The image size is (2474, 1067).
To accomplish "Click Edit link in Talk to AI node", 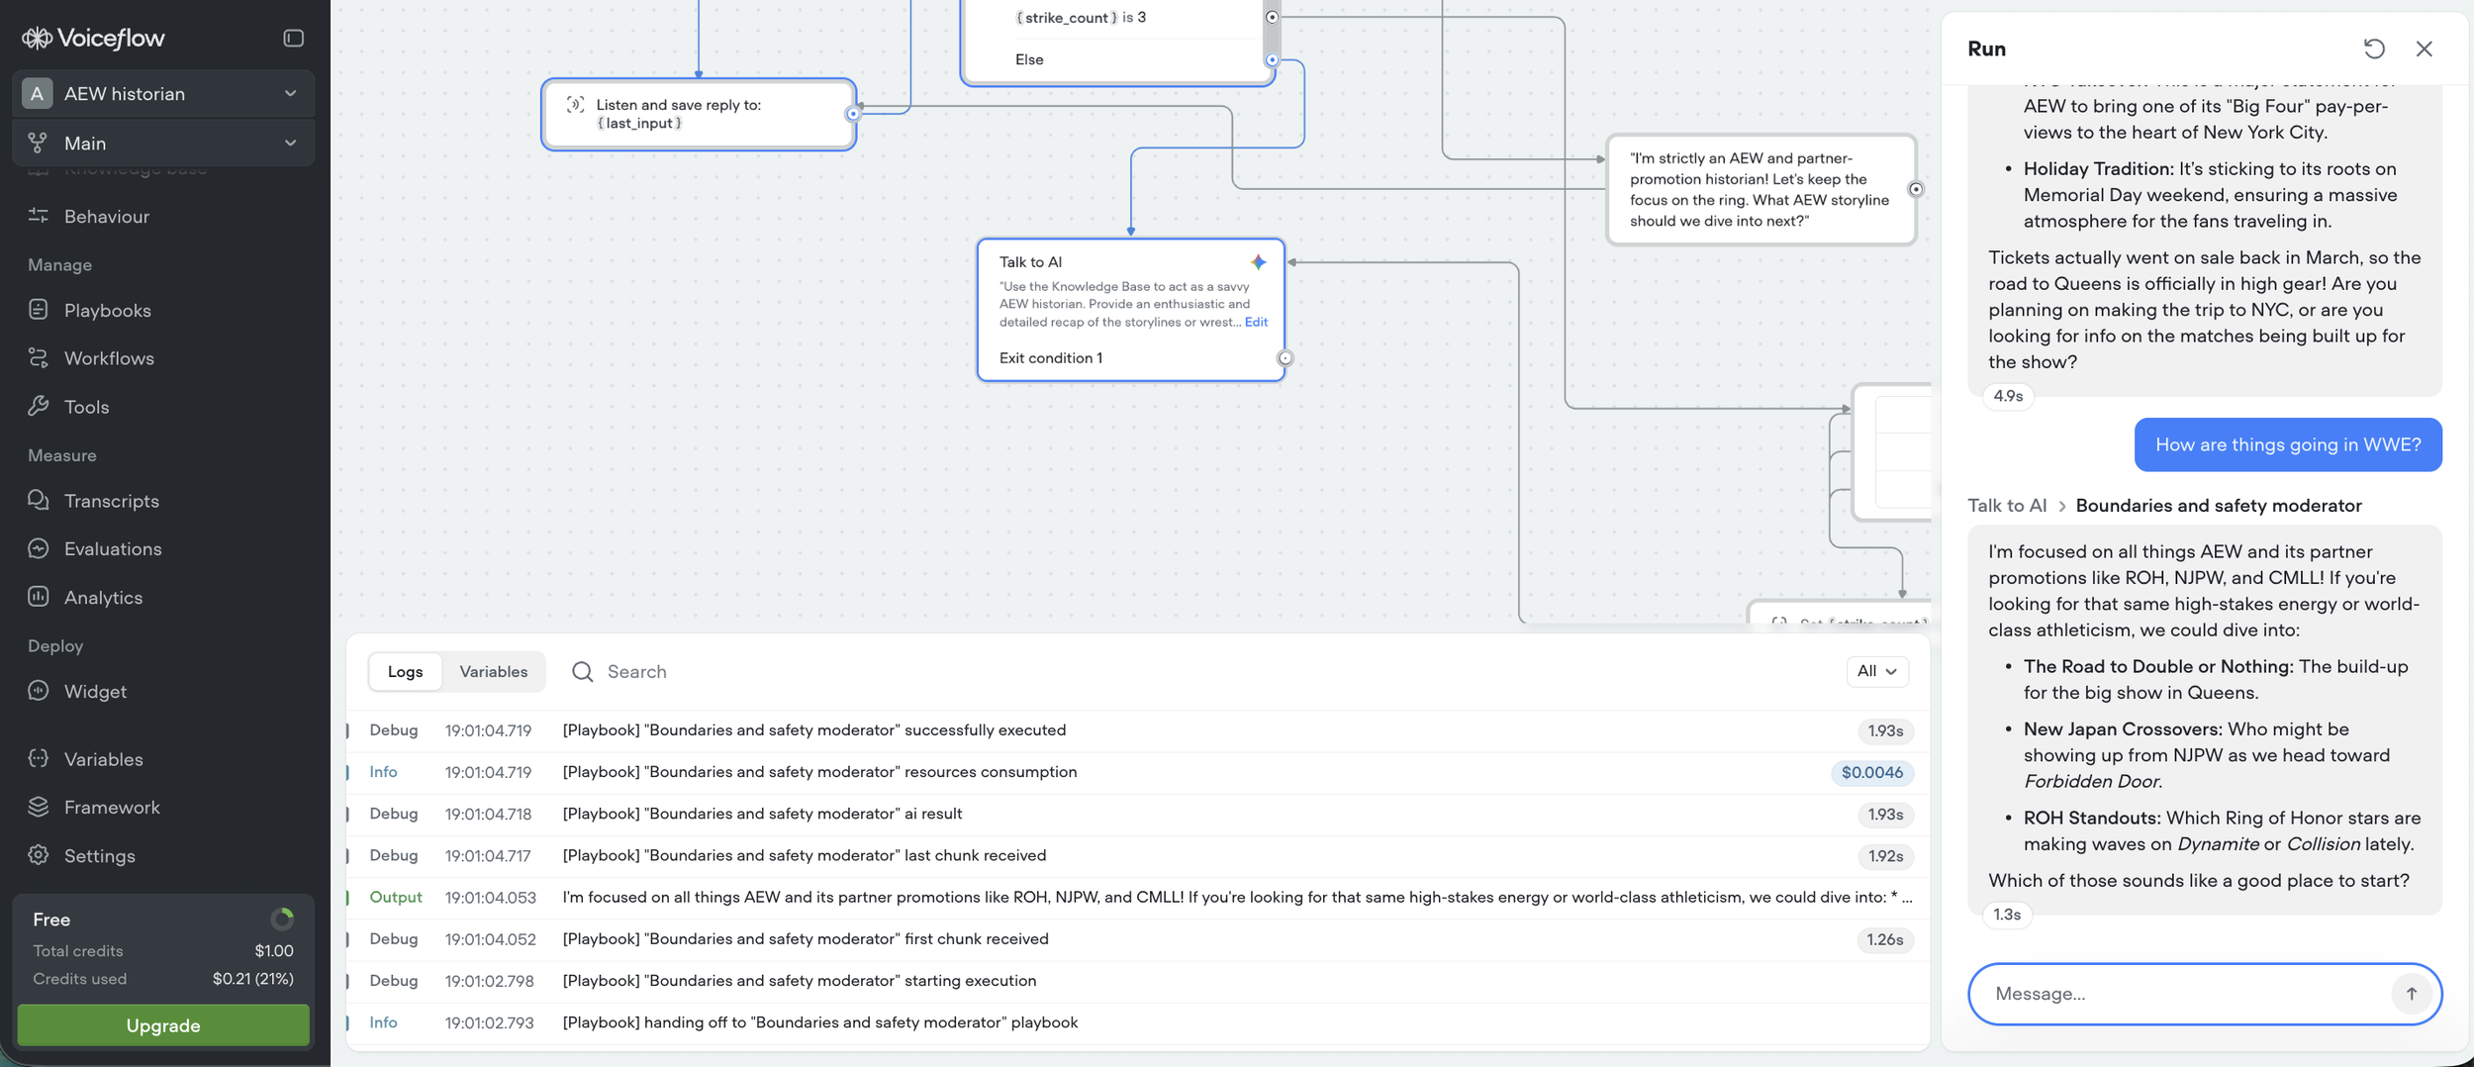I will [x=1256, y=322].
